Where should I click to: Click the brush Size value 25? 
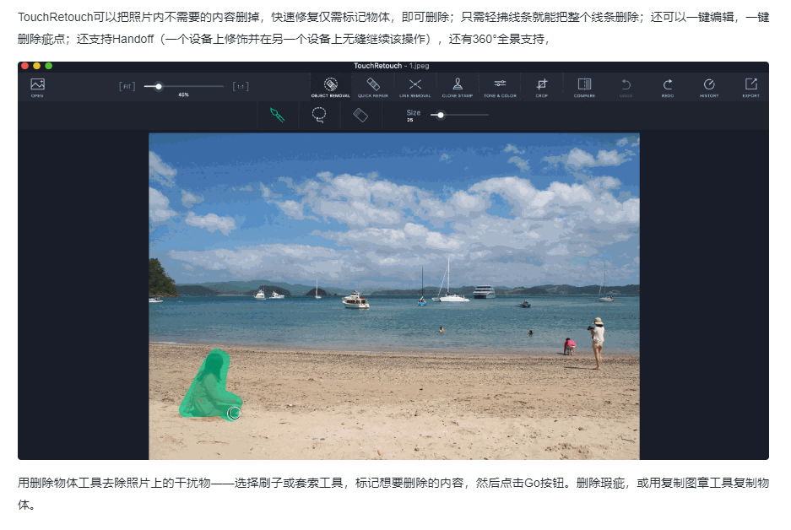coord(410,120)
